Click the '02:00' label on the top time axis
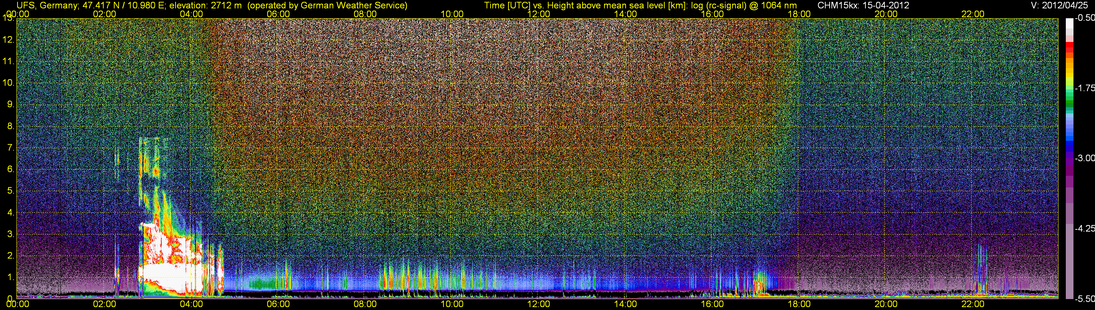This screenshot has width=1095, height=310. click(104, 14)
